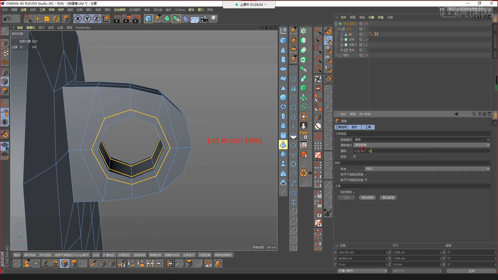Open the Octane menu
This screenshot has width=498, height=280.
click(180, 10)
